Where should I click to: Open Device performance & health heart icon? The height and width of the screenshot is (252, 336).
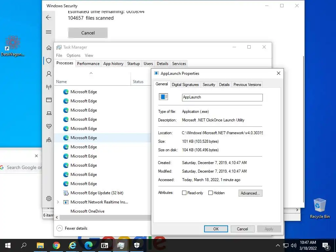[49, 126]
